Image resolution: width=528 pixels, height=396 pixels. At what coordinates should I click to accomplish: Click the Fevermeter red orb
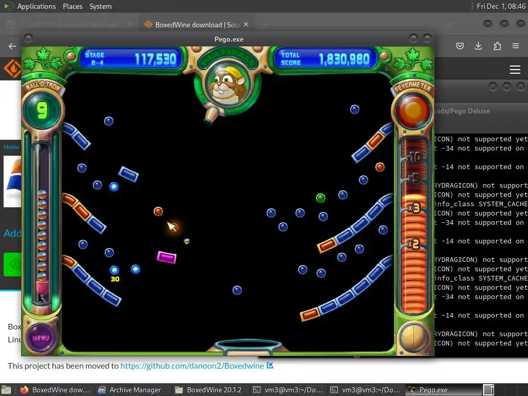click(x=413, y=111)
